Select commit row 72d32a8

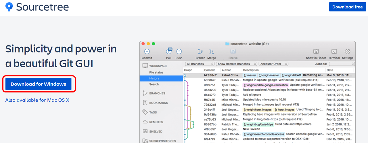(x=269, y=105)
